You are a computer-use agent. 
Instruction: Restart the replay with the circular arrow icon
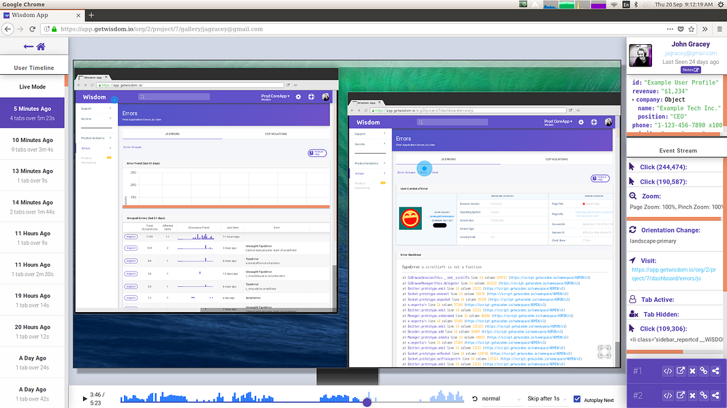[x=475, y=398]
